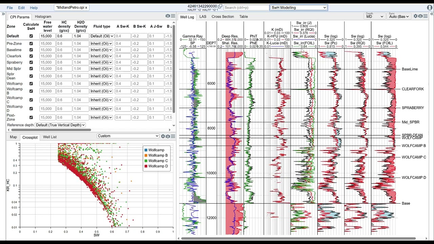Viewport: 434px width, 244px height.
Task: Switch to the Histogram tab
Action: tap(43, 17)
